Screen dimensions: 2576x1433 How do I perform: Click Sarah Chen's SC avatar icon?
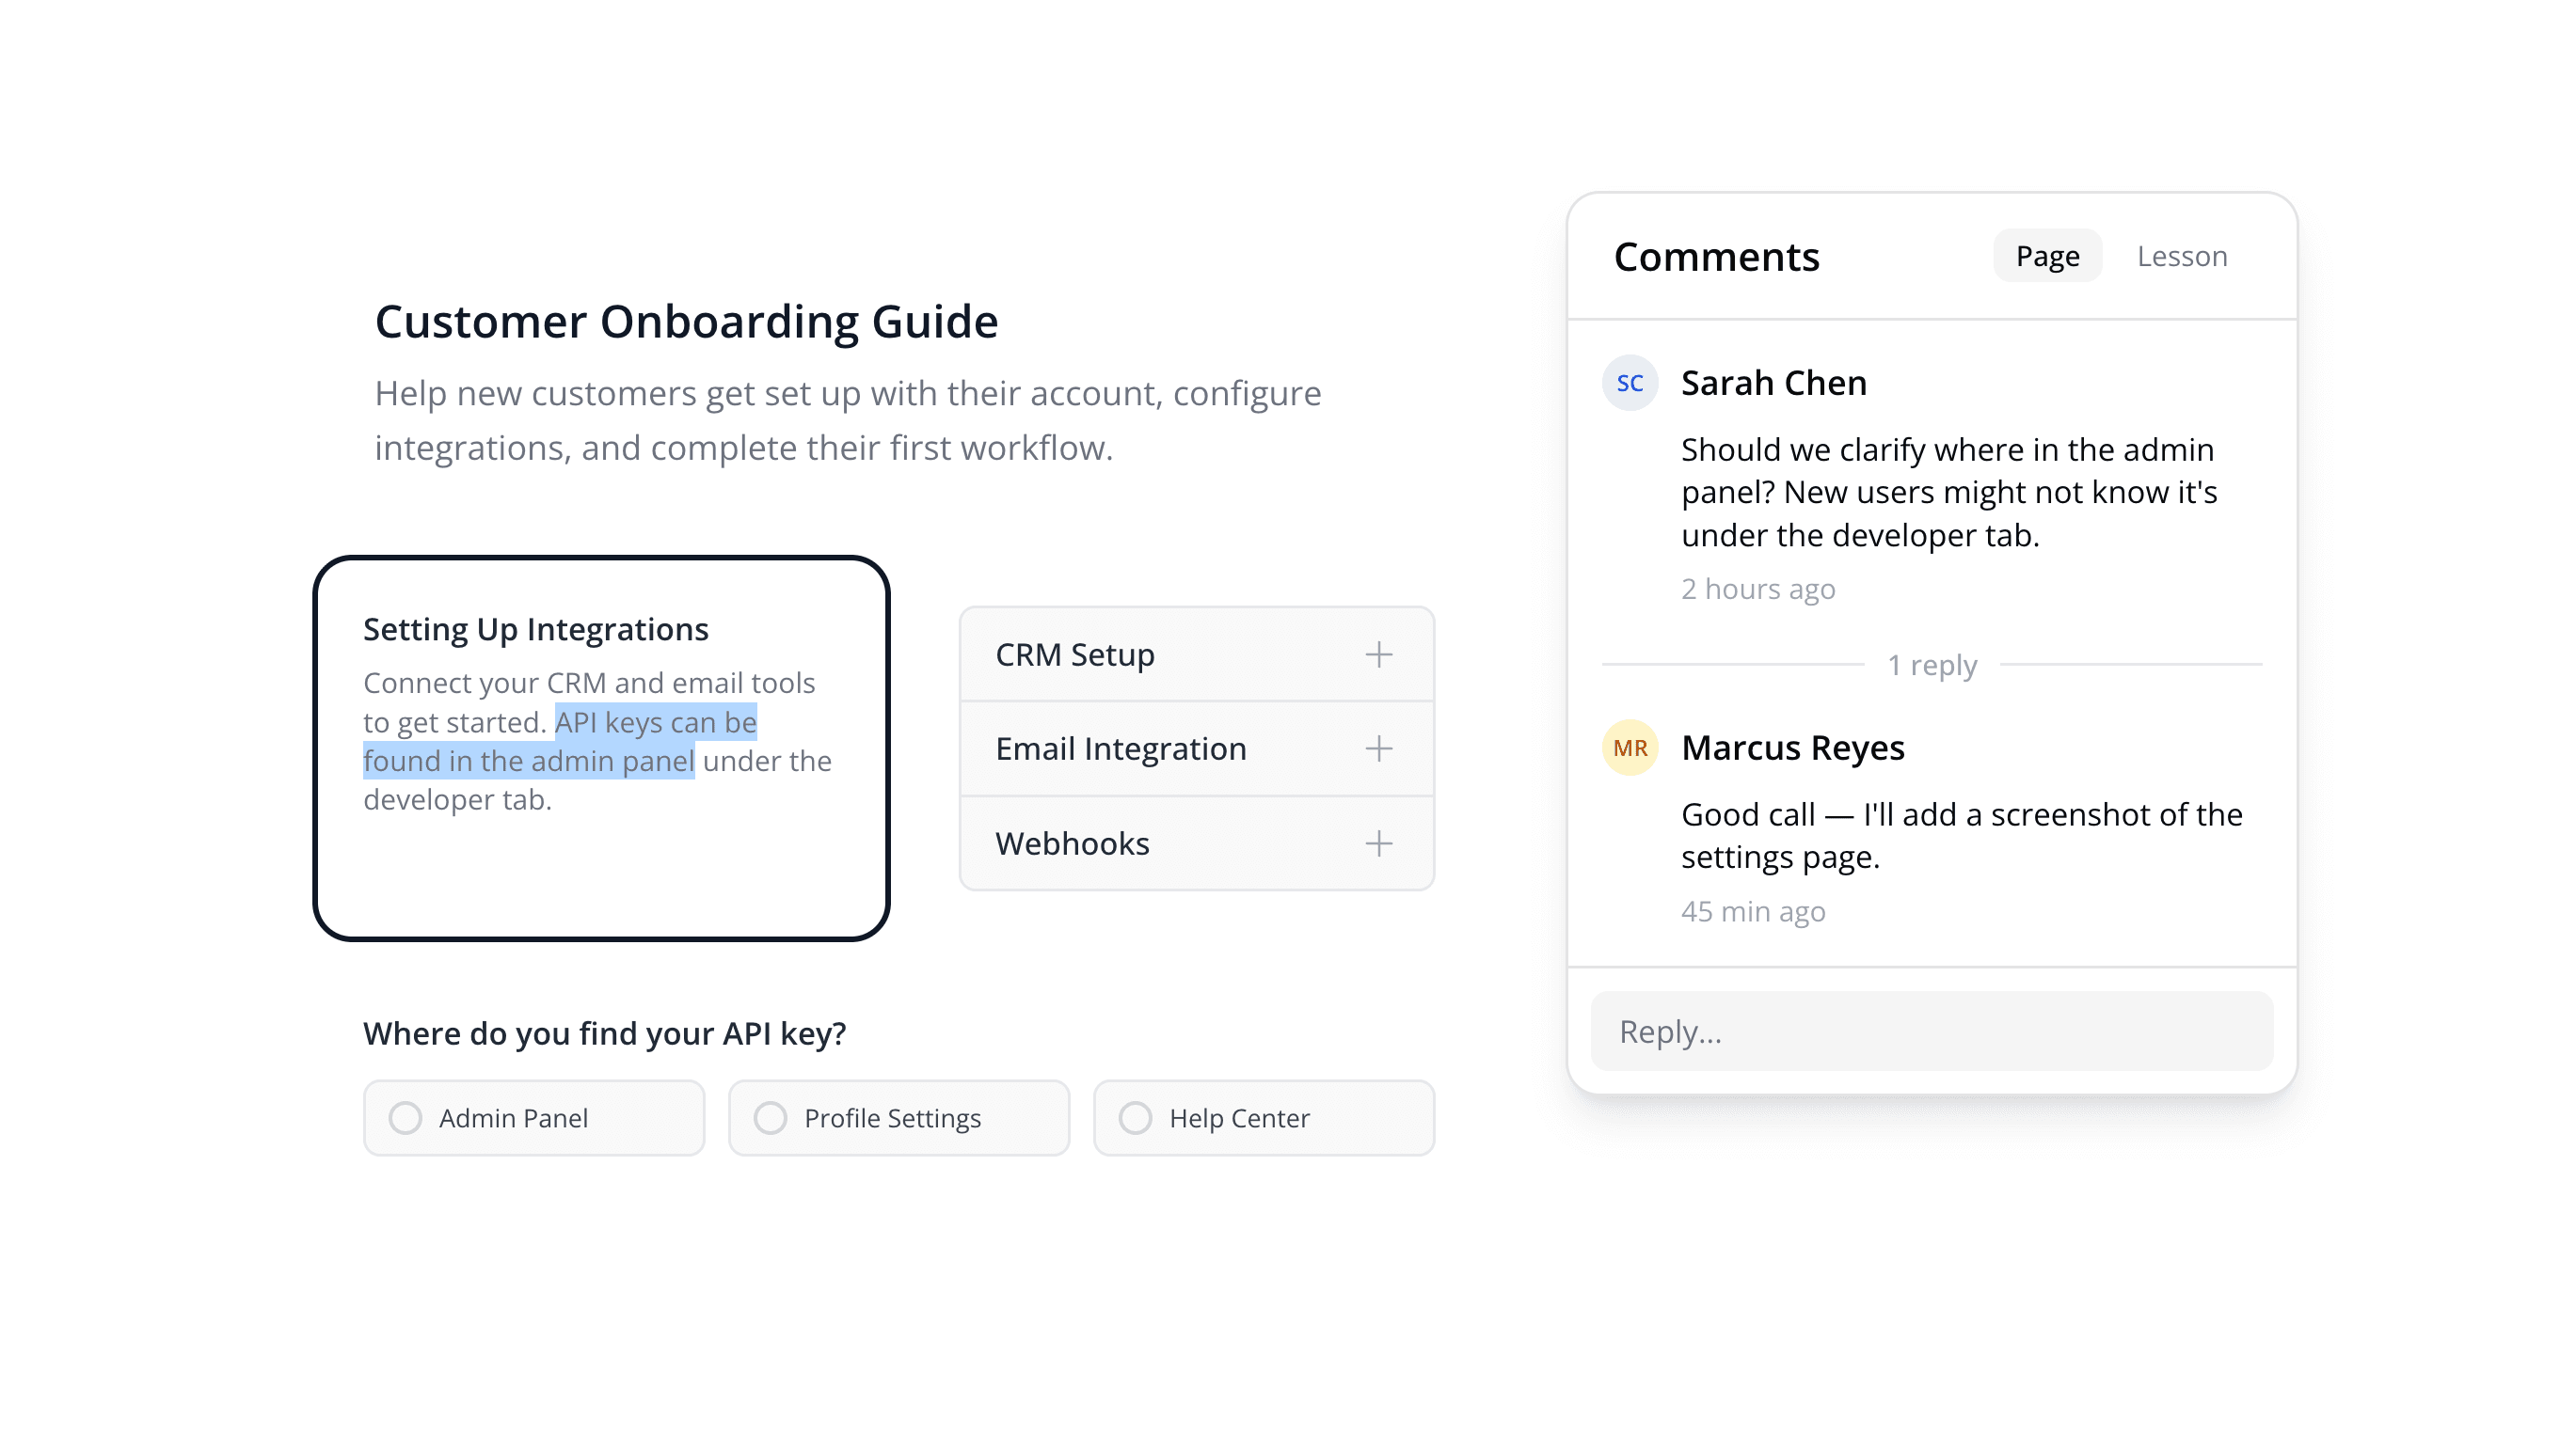click(x=1630, y=383)
